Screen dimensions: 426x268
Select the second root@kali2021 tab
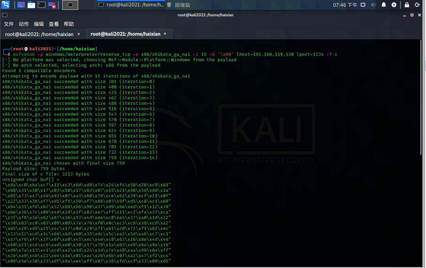pyautogui.click(x=130, y=34)
